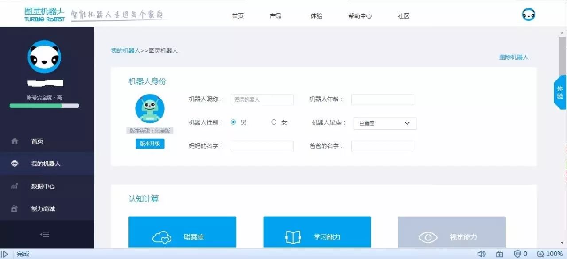Click the shield blocker icon showing 0
Screen dimensions: 567x259
(517, 254)
